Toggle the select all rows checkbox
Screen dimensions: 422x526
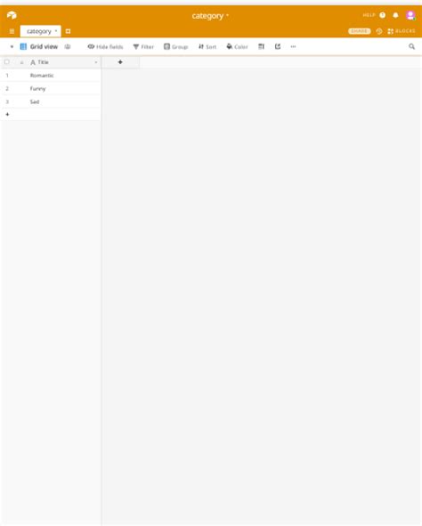[x=7, y=62]
